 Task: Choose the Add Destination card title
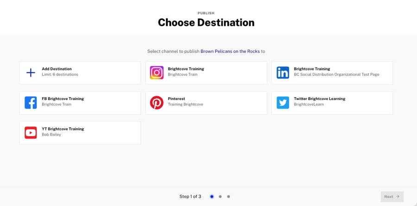click(57, 69)
